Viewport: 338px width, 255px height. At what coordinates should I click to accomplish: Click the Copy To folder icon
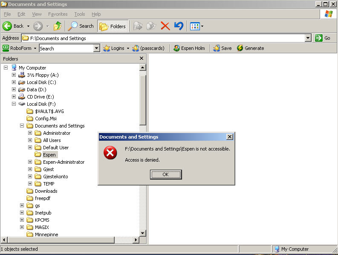pos(151,26)
